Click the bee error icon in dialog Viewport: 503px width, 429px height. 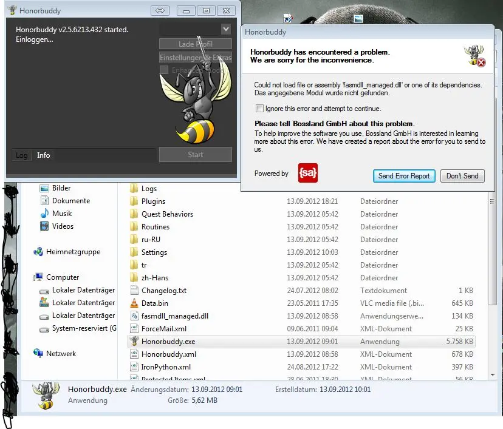pyautogui.click(x=475, y=56)
